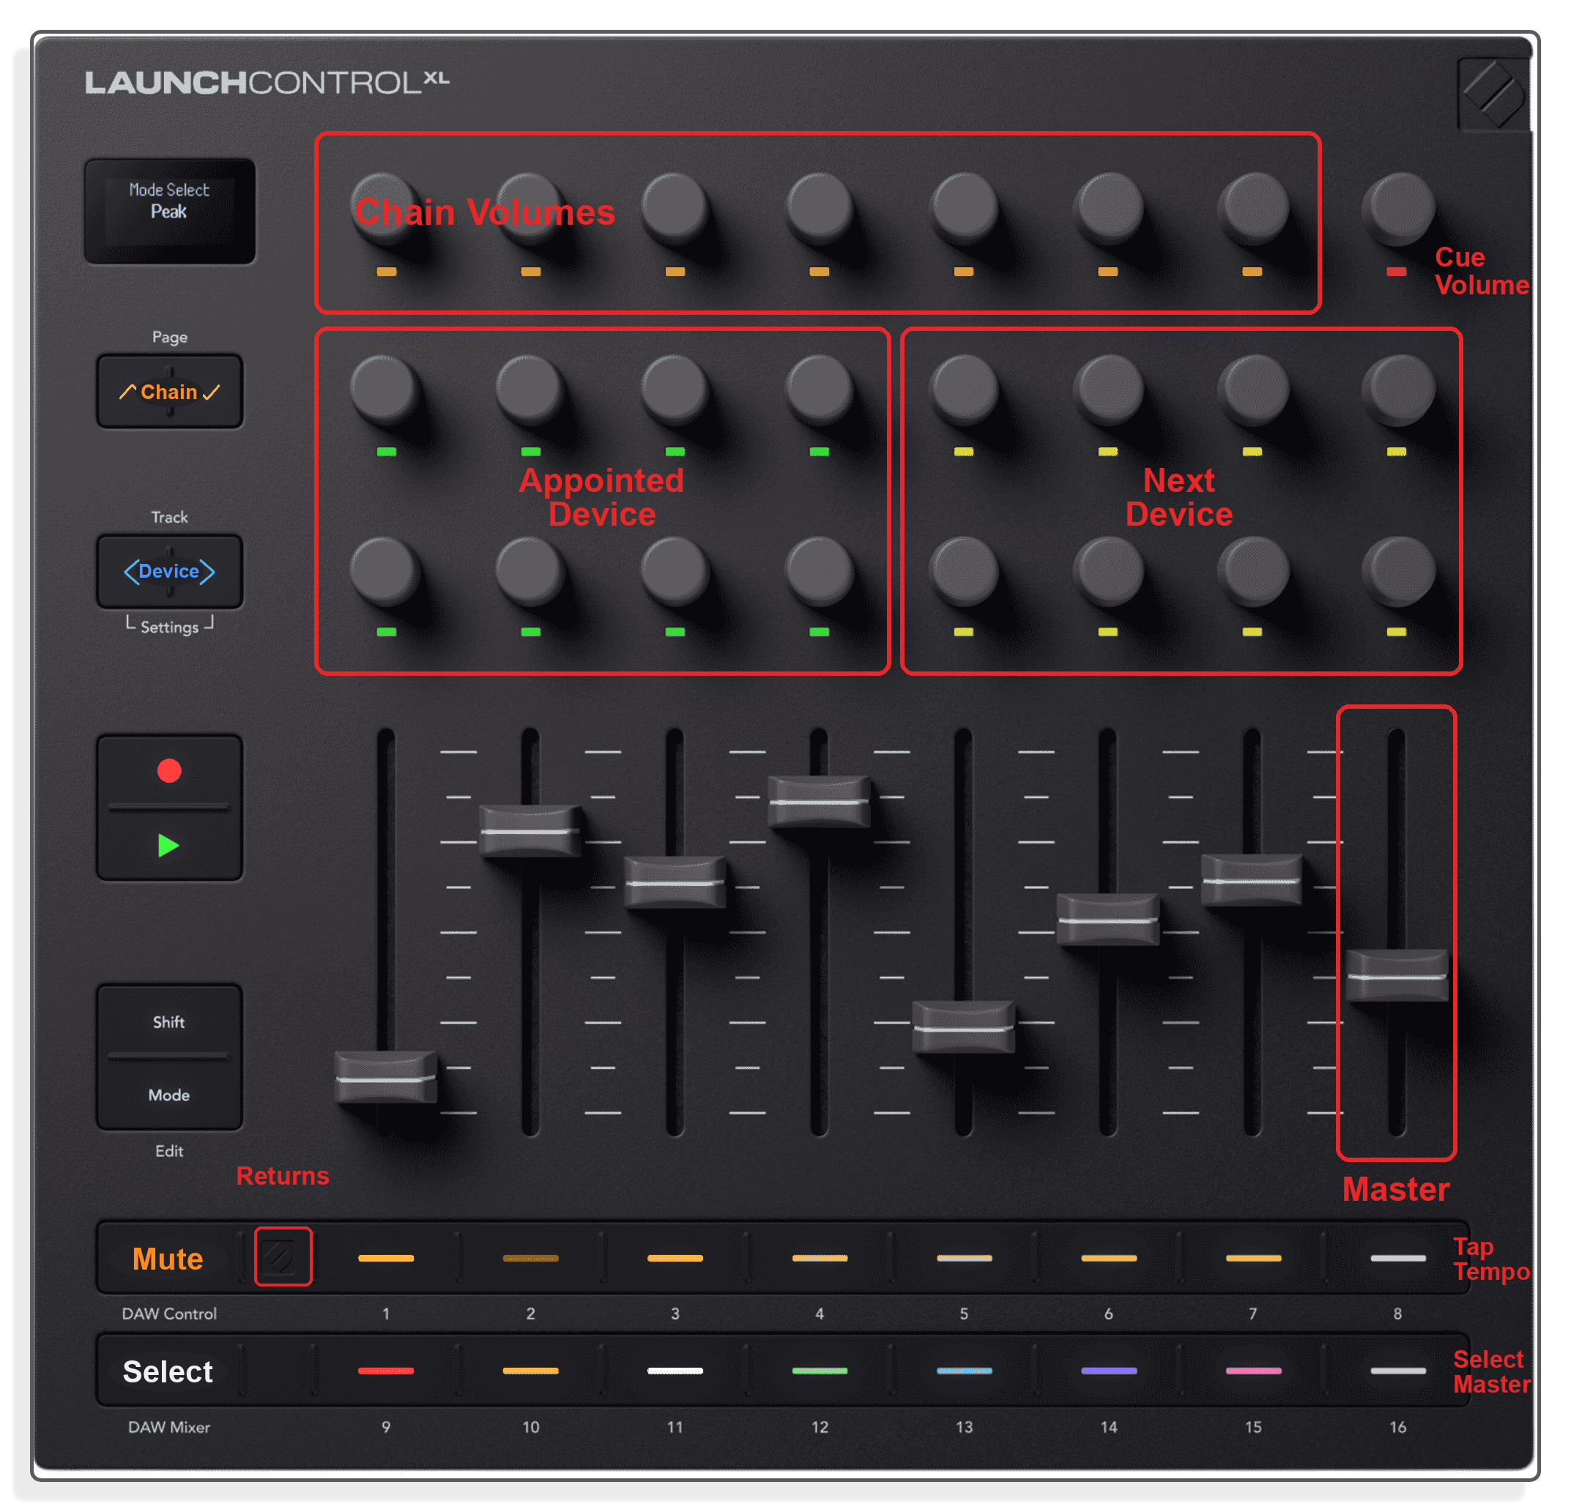Viewport: 1571px width, 1512px height.
Task: Click the Mode Select Peak display
Action: point(169,211)
